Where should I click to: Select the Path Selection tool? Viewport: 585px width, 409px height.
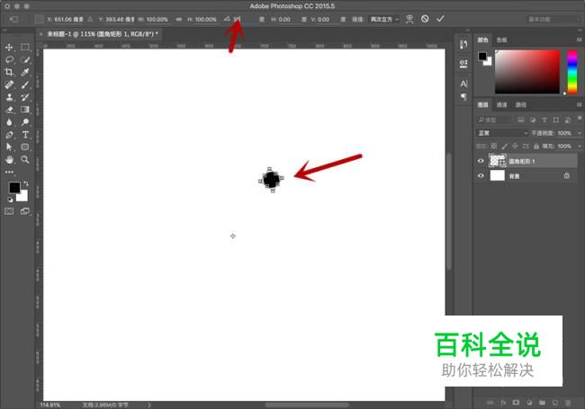point(9,147)
